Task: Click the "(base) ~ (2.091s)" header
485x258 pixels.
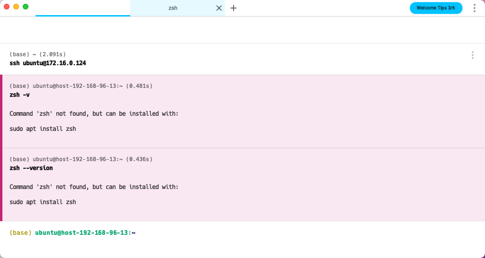Action: 38,54
